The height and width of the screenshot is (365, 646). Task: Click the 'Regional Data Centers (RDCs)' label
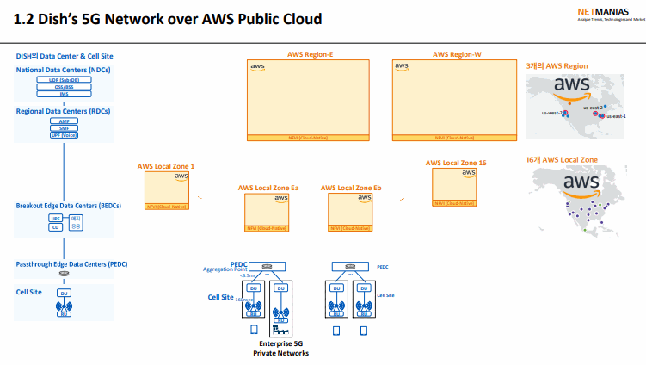coord(63,111)
